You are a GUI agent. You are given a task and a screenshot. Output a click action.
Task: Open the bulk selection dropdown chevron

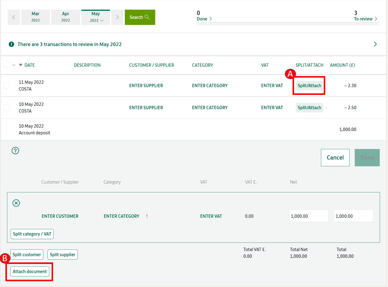[x=14, y=65]
